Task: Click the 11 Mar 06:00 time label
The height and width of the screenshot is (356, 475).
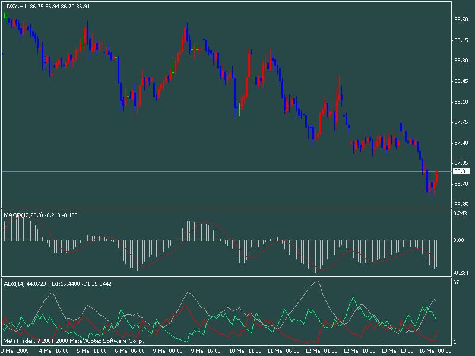Action: [284, 351]
